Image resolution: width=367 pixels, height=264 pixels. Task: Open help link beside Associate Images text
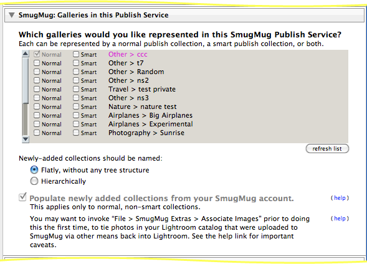(340, 219)
